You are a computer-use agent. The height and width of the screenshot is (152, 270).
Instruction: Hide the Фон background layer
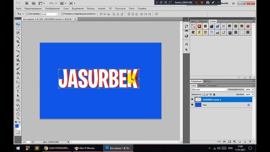point(192,105)
